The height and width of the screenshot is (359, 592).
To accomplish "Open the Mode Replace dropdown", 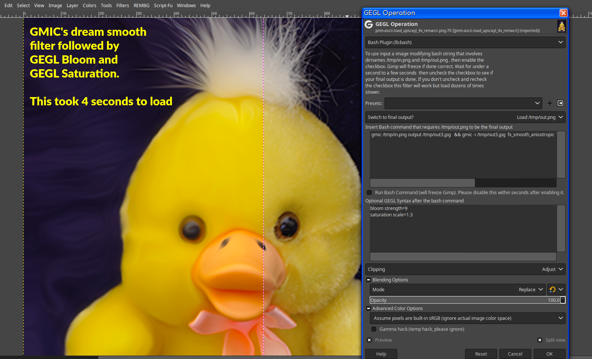I will click(x=458, y=289).
